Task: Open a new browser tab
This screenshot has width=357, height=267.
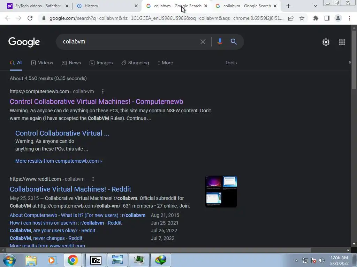Action: 288,6
